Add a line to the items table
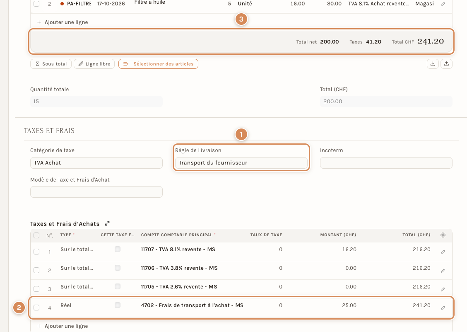This screenshot has width=467, height=332. coord(63,22)
